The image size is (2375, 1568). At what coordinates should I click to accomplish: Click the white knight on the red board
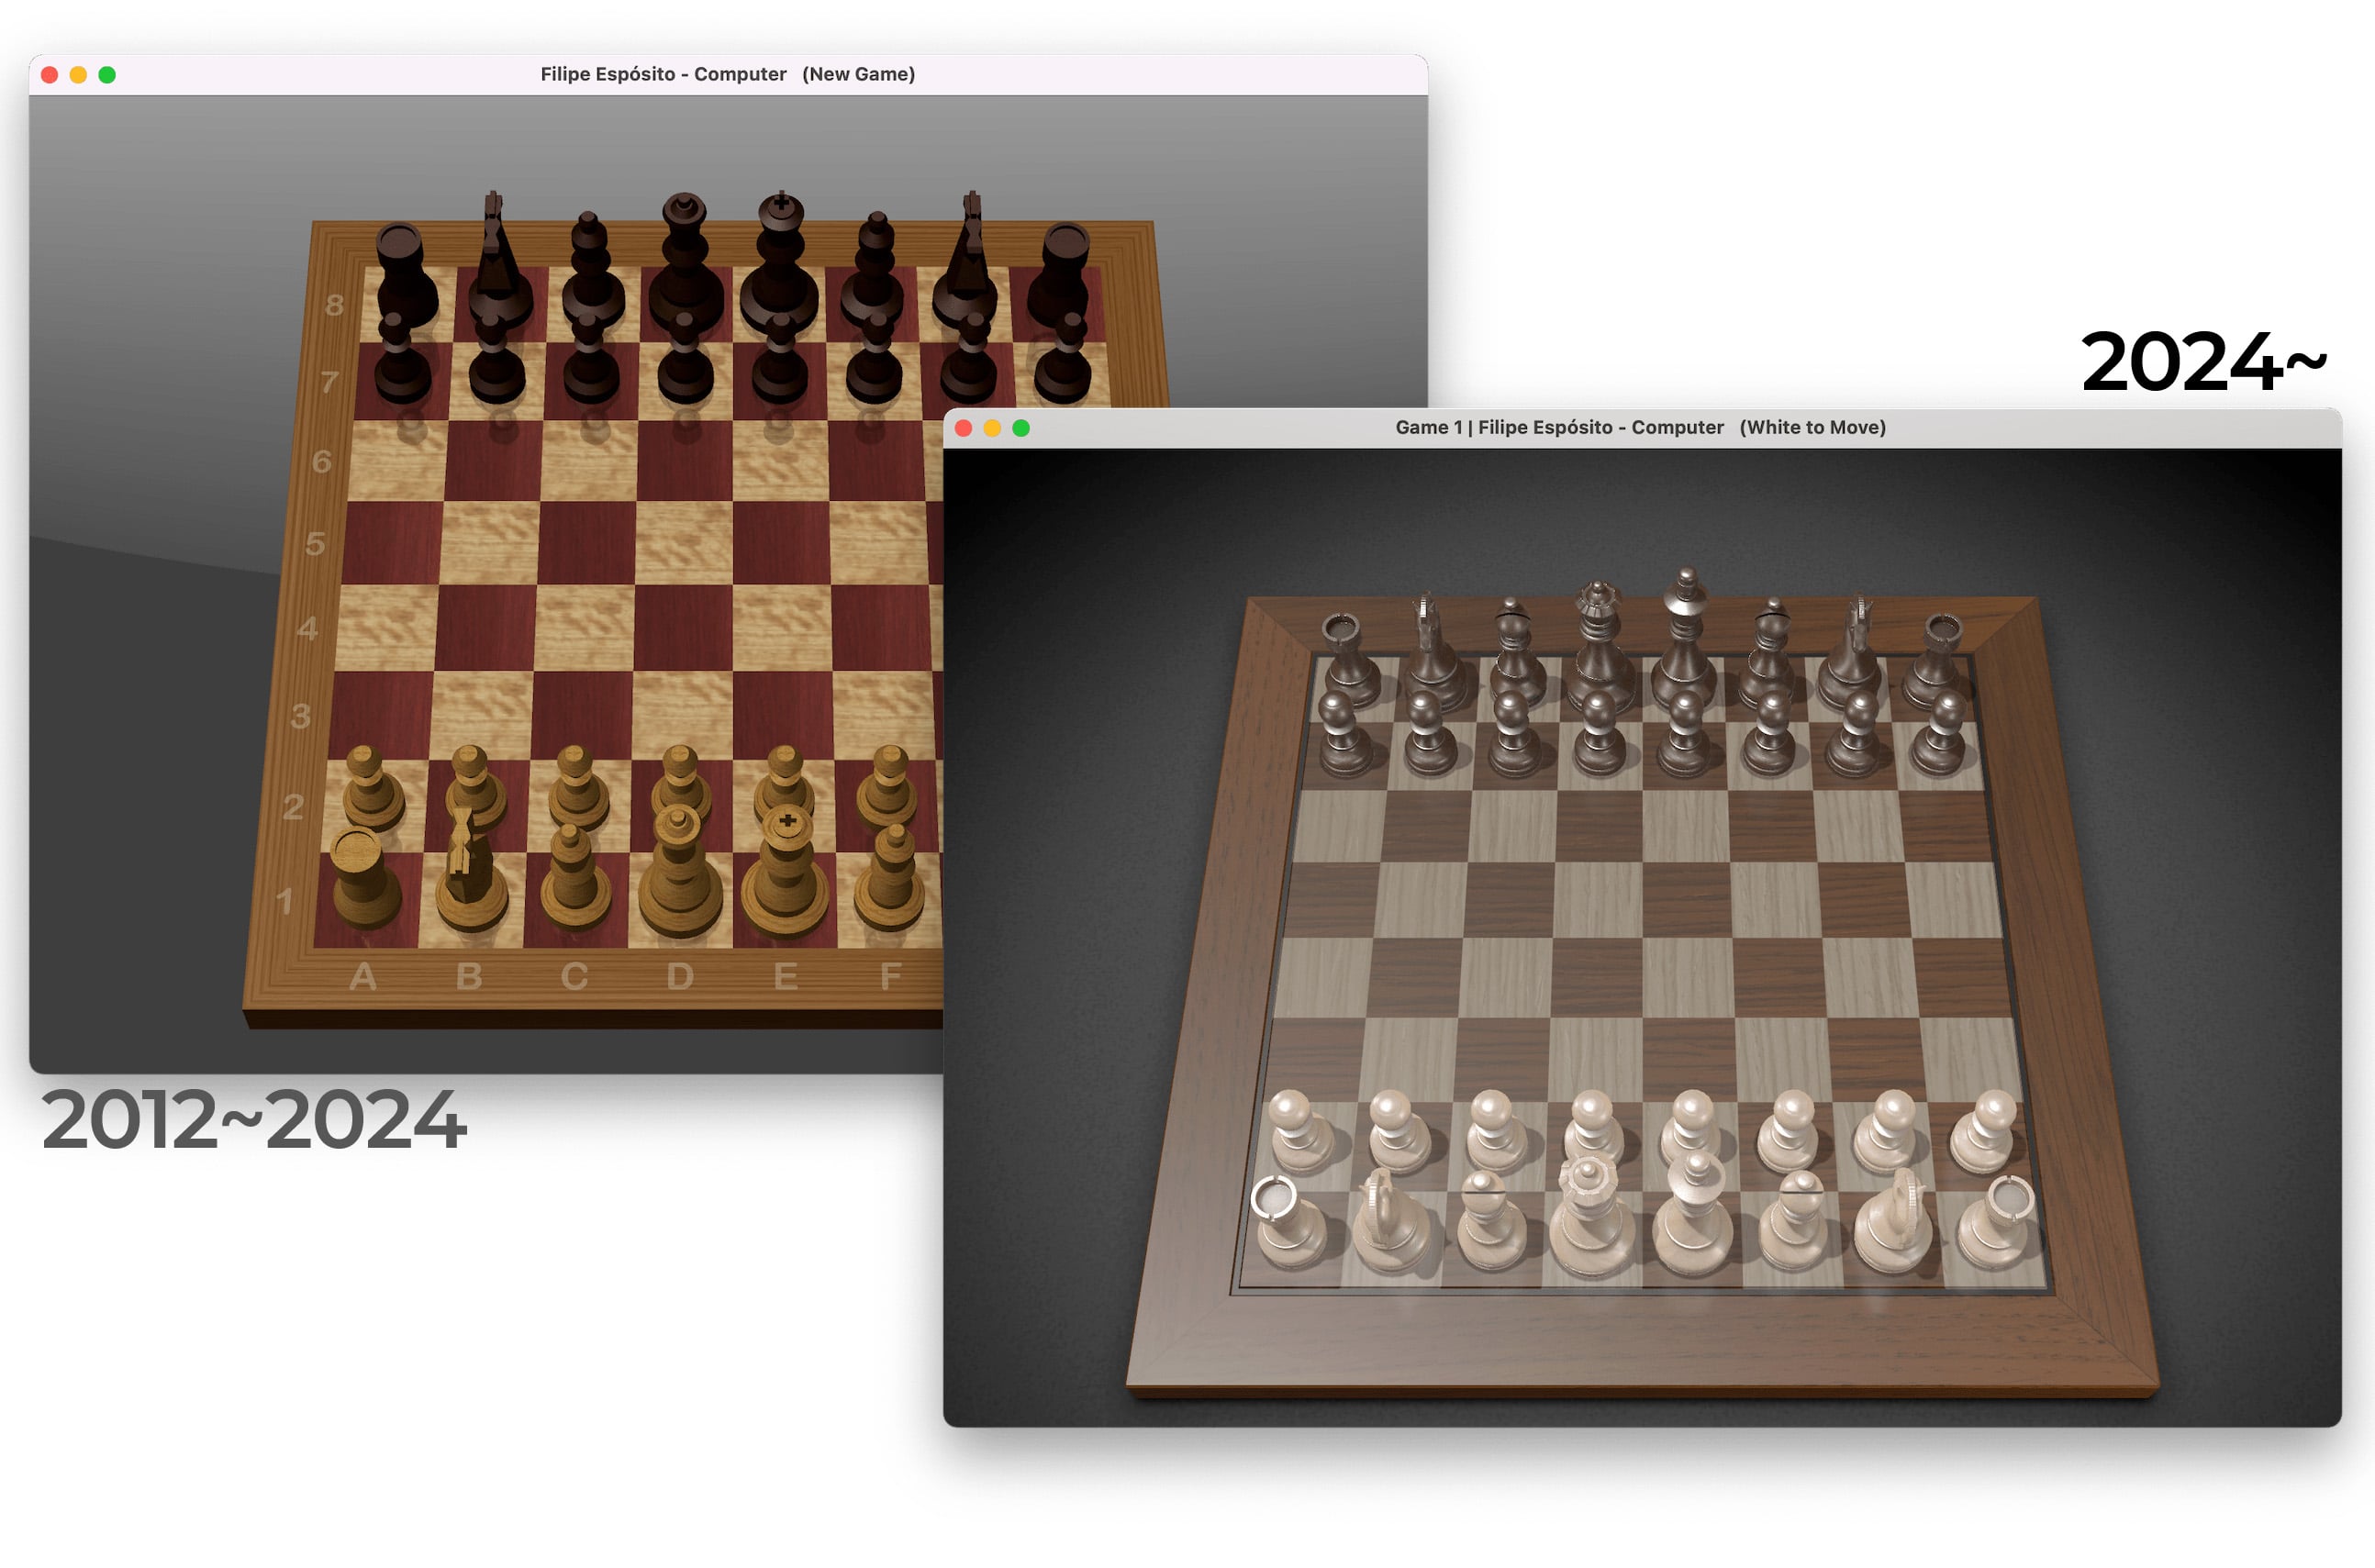click(470, 869)
